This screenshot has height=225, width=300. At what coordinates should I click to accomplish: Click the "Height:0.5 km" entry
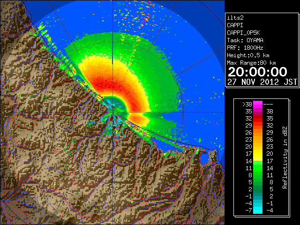pos(248,55)
